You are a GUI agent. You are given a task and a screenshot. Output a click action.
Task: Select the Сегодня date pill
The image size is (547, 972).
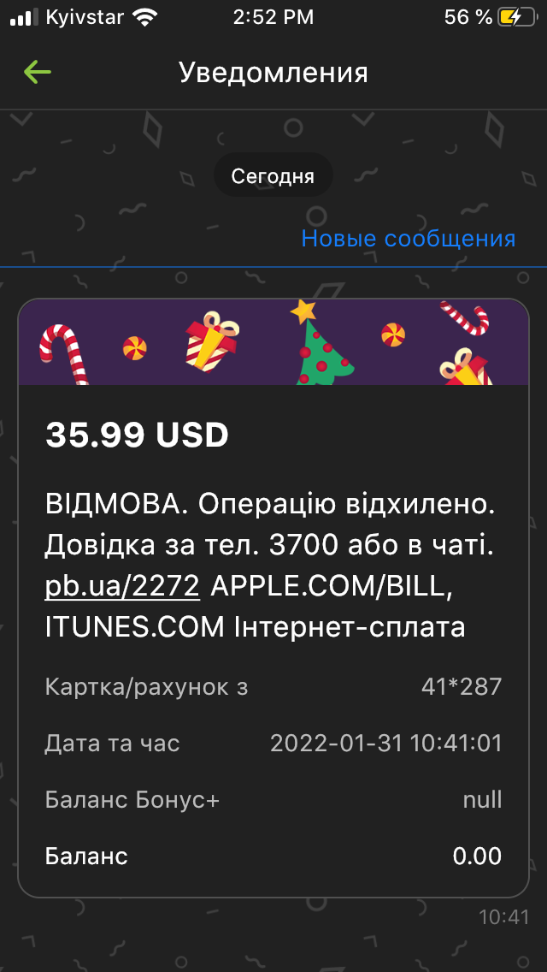coord(273,176)
